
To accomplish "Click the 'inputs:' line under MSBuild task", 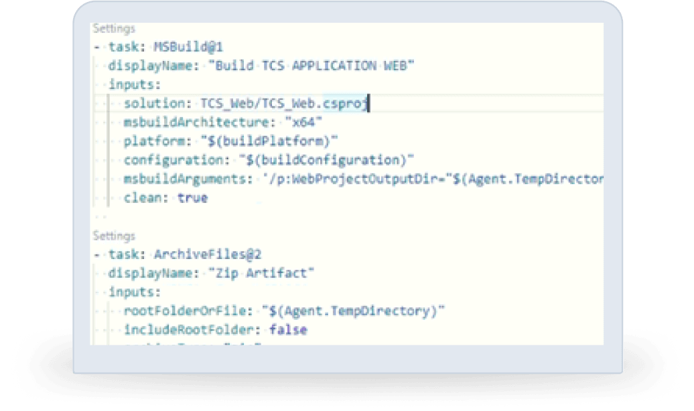I will click(x=135, y=84).
